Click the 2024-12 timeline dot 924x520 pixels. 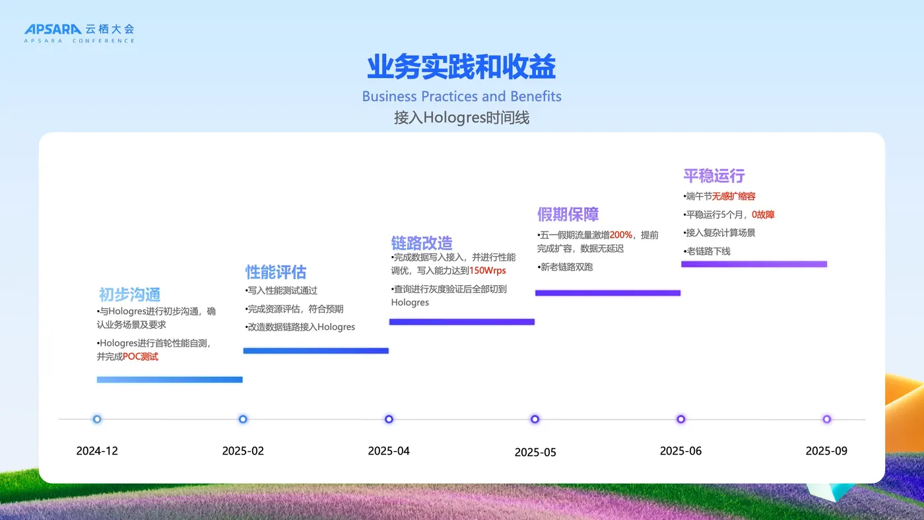[97, 419]
